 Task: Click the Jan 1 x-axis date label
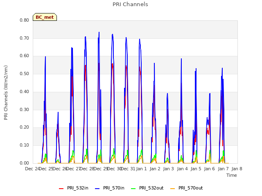(x=141, y=169)
